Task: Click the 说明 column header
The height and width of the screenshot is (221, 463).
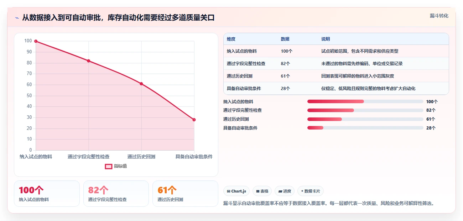Action: (326, 39)
